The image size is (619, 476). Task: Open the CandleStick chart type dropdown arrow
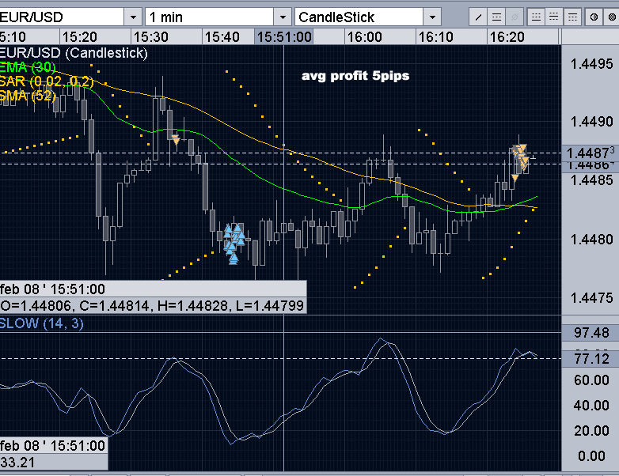point(432,17)
